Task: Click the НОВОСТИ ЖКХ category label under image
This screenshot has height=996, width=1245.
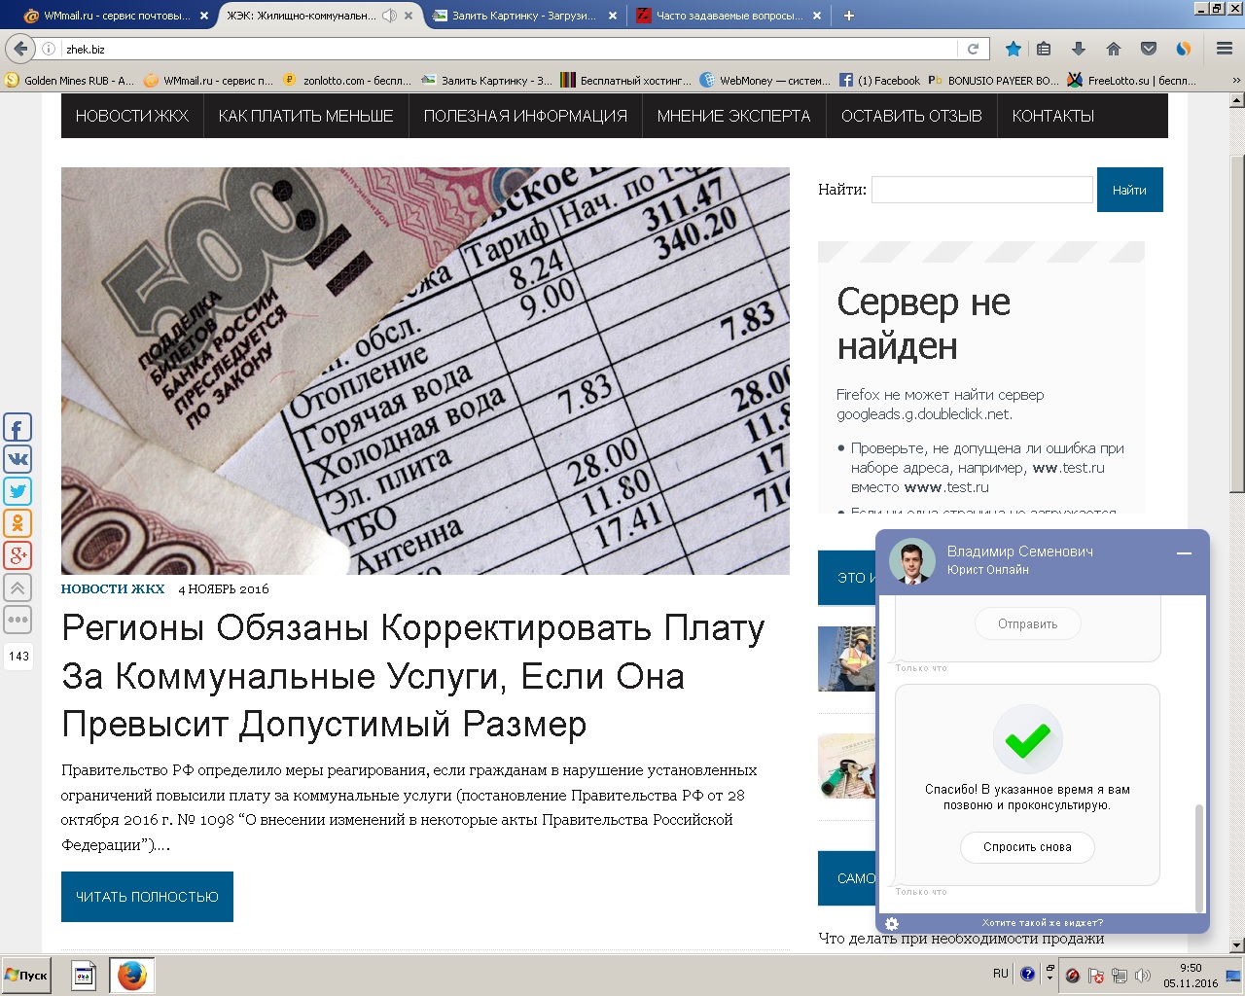Action: [113, 588]
